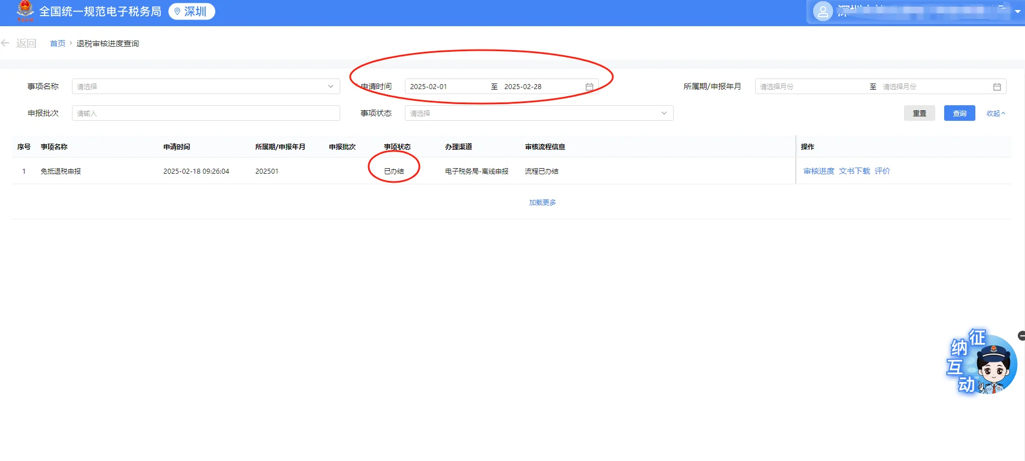Click the tax bureau emblem logo
The height and width of the screenshot is (461, 1025).
coord(25,11)
